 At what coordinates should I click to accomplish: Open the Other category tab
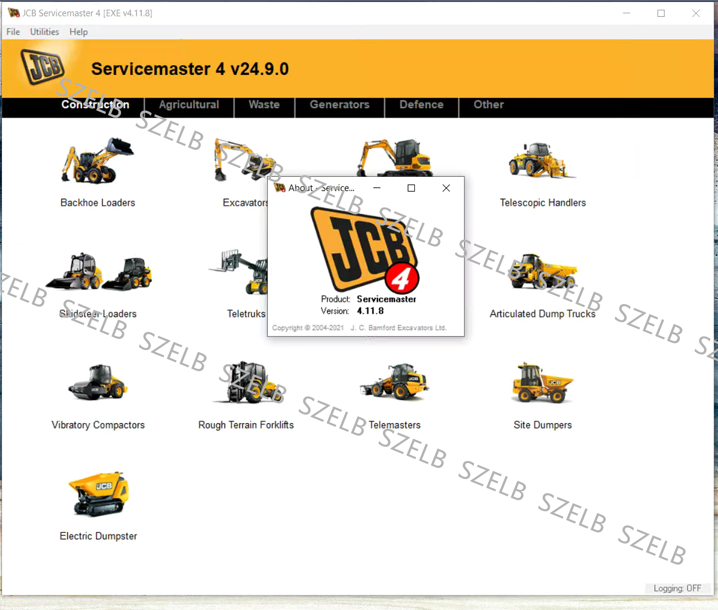(x=489, y=105)
